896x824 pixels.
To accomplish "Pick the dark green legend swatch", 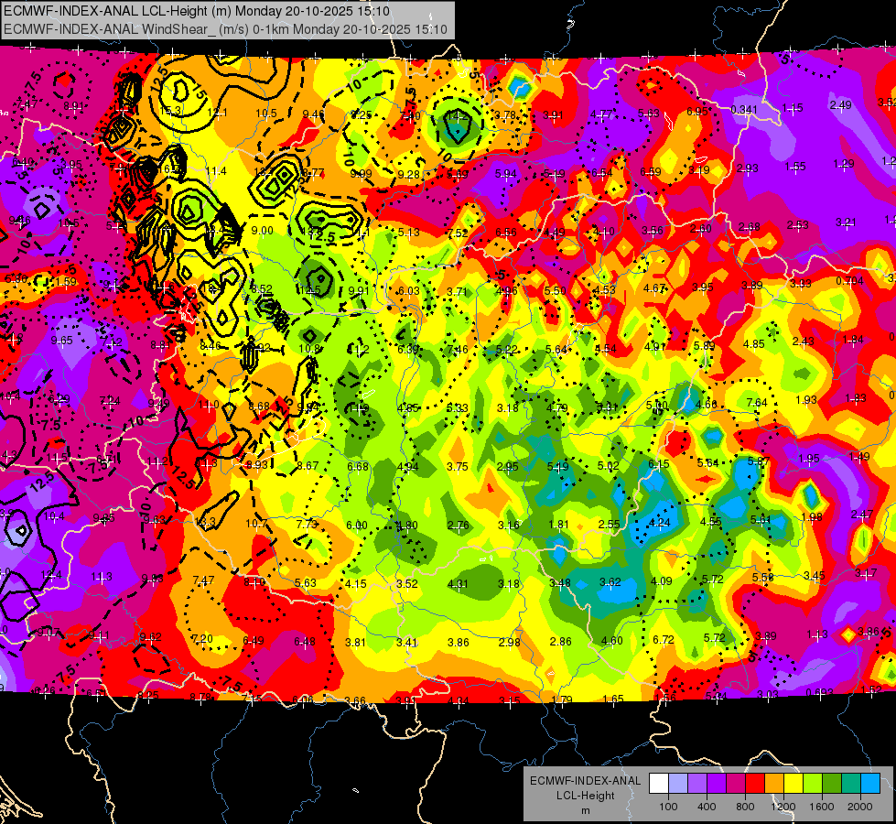I will point(831,784).
